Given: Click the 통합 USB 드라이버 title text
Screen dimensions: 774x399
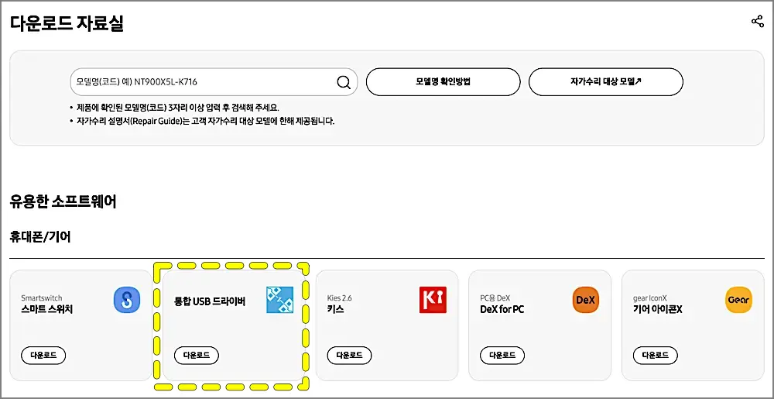Looking at the screenshot, I should tap(210, 301).
